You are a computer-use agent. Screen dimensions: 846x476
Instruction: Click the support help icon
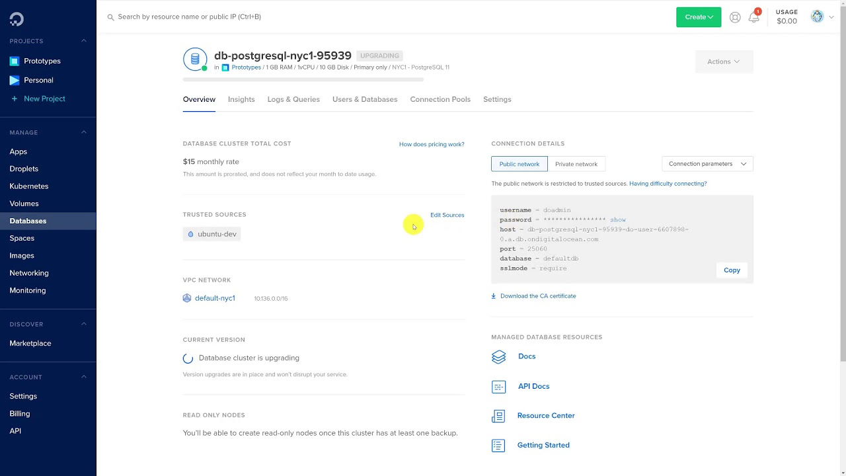(x=735, y=17)
